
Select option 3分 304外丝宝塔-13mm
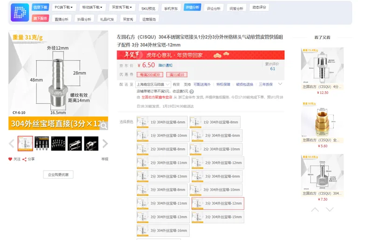163,217
